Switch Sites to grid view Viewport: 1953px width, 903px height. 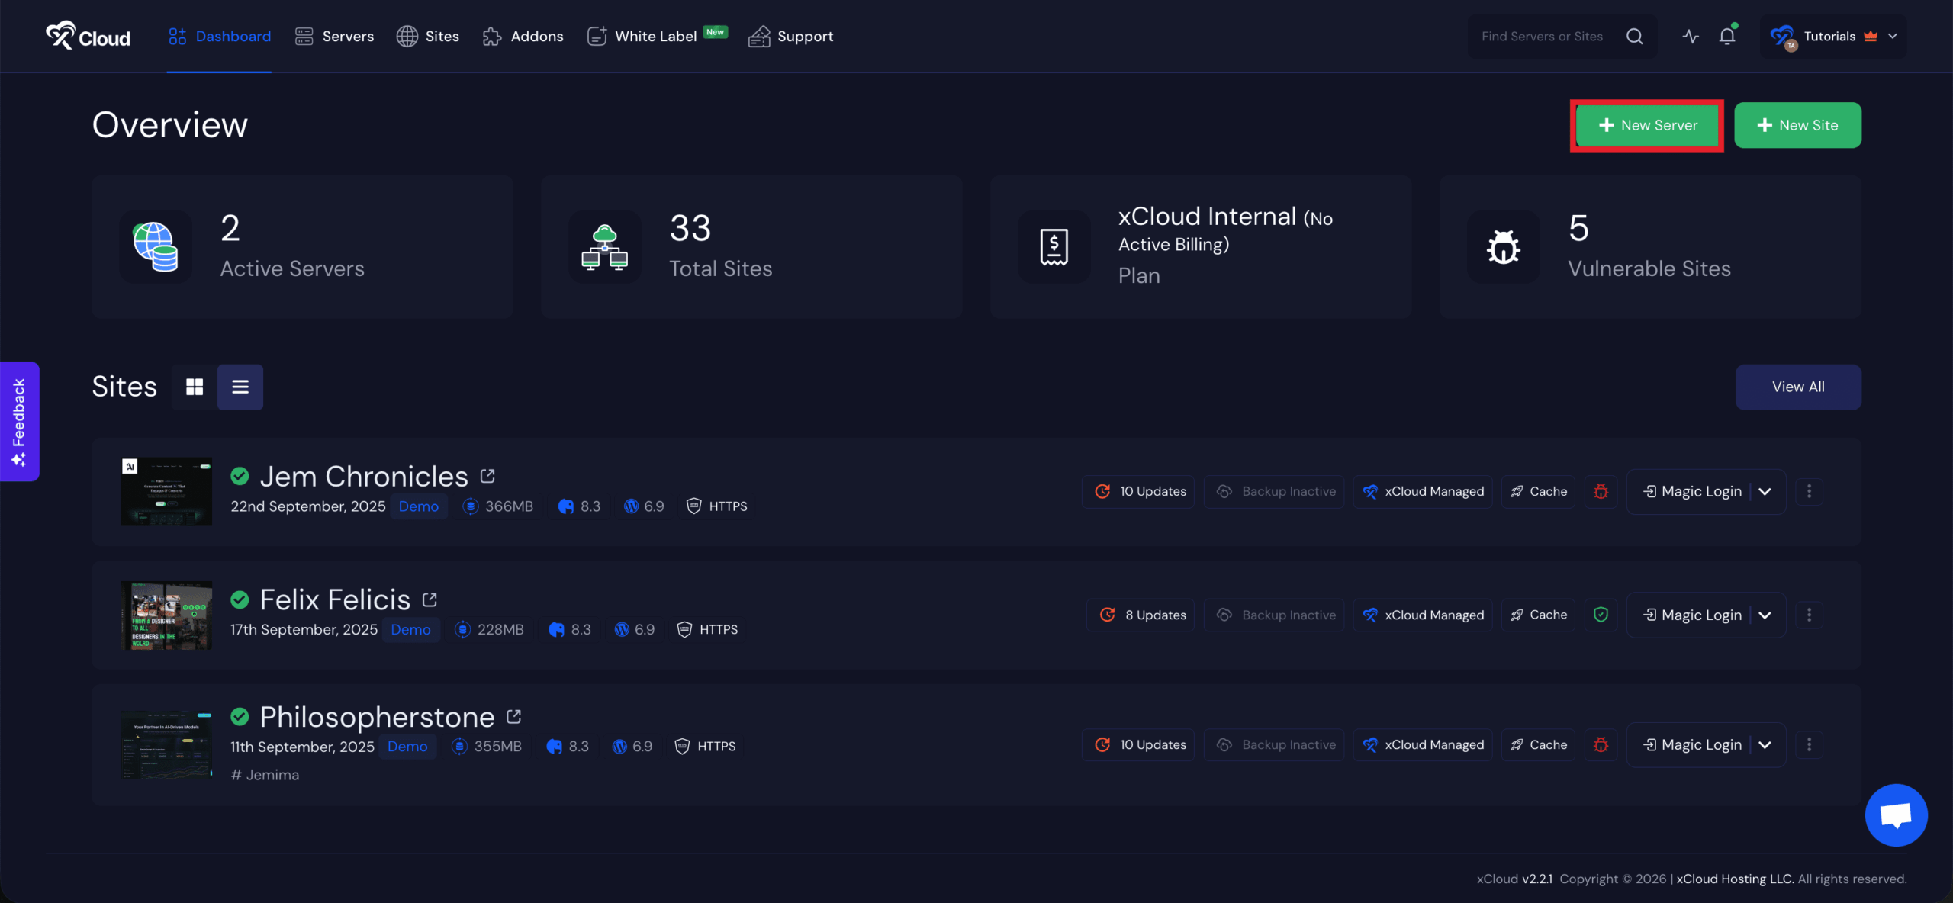point(194,387)
